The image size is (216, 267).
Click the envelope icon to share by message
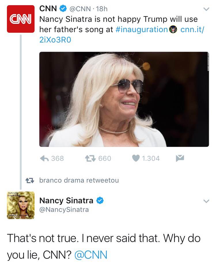pyautogui.click(x=180, y=158)
